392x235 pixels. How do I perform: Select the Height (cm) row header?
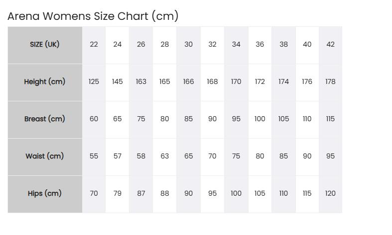pyautogui.click(x=45, y=82)
